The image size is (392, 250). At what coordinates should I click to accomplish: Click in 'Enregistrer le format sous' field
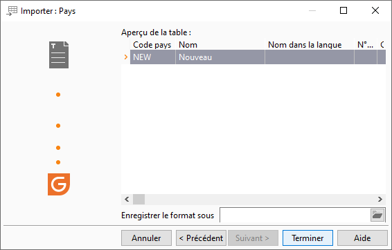[295, 215]
